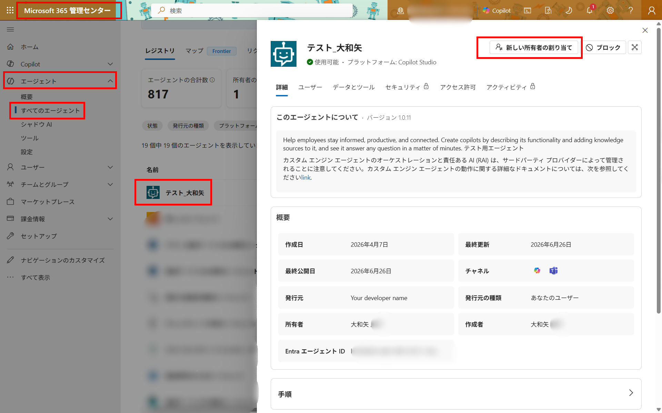Image resolution: width=662 pixels, height=413 pixels.
Task: Click すべて表示 in sidebar
Action: 35,277
